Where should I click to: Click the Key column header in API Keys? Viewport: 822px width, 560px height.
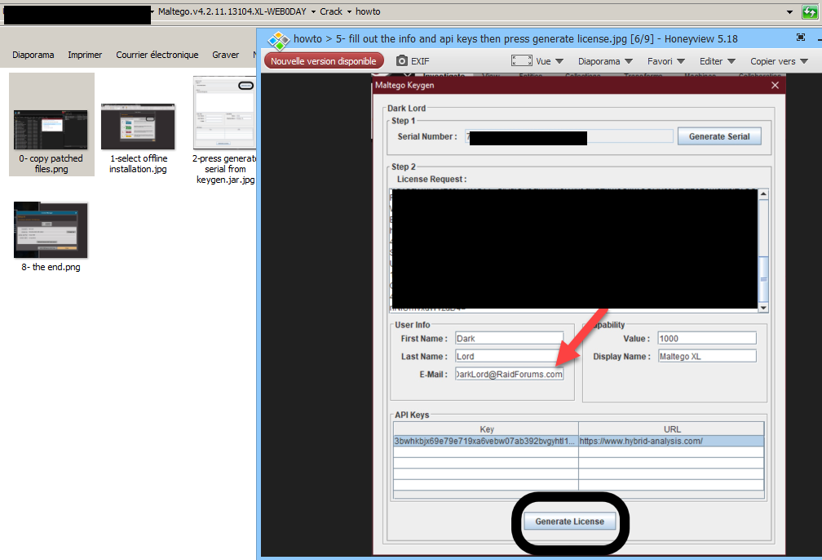pyautogui.click(x=486, y=429)
